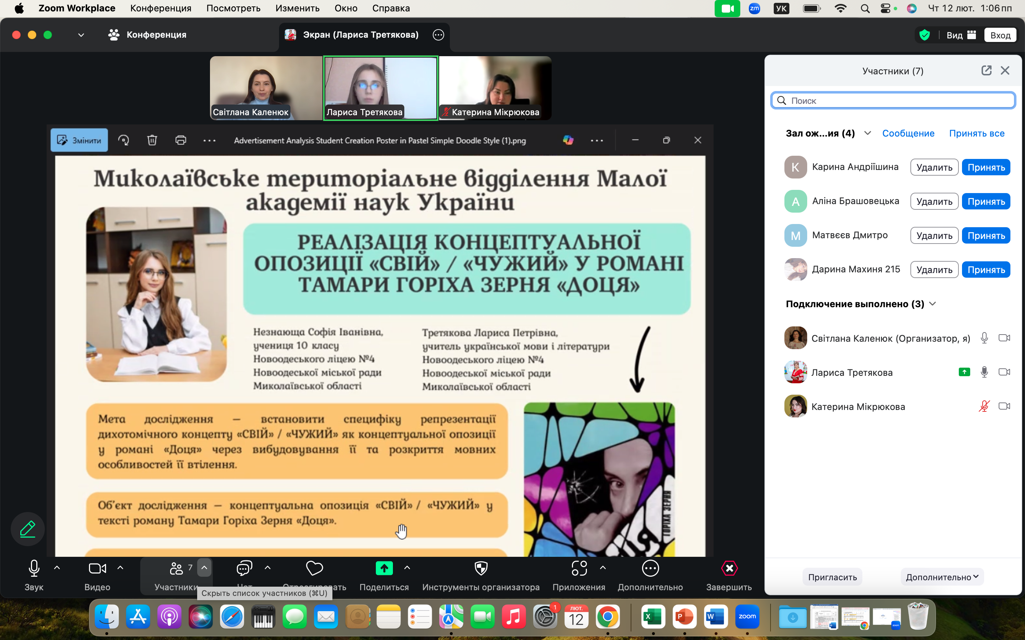Toggle your microphone with the Звук button

[34, 568]
